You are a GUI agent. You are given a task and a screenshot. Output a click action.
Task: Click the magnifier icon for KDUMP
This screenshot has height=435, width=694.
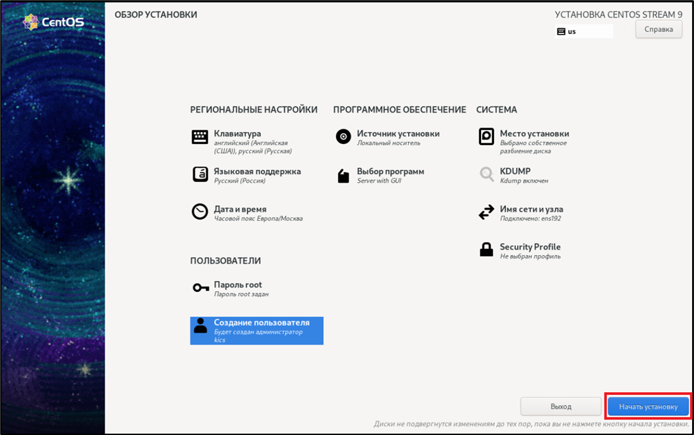487,175
